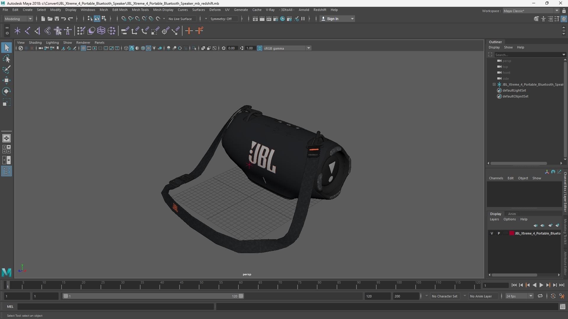568x319 pixels.
Task: Select the arrow Select tool in the toolbox
Action: coord(7,48)
